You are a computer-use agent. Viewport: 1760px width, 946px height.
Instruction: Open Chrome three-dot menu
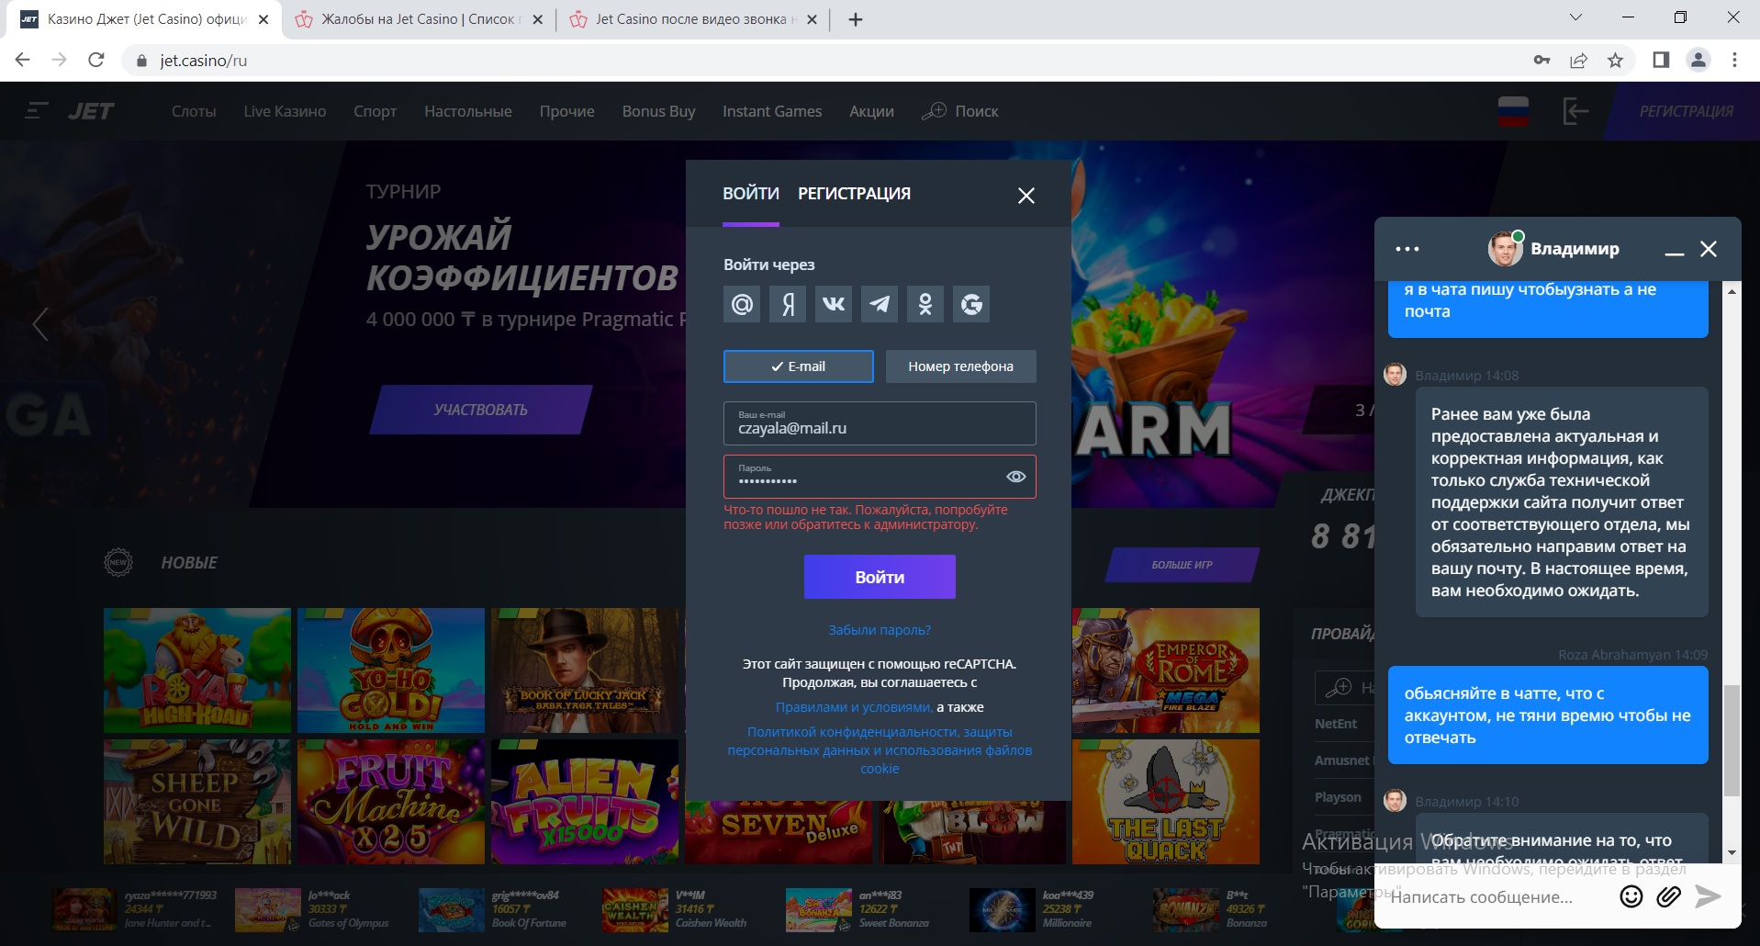point(1734,61)
